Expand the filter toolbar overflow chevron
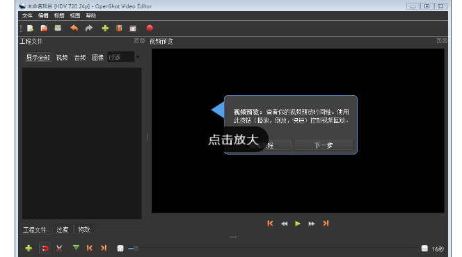Image resolution: width=462 pixels, height=257 pixels. point(138,56)
